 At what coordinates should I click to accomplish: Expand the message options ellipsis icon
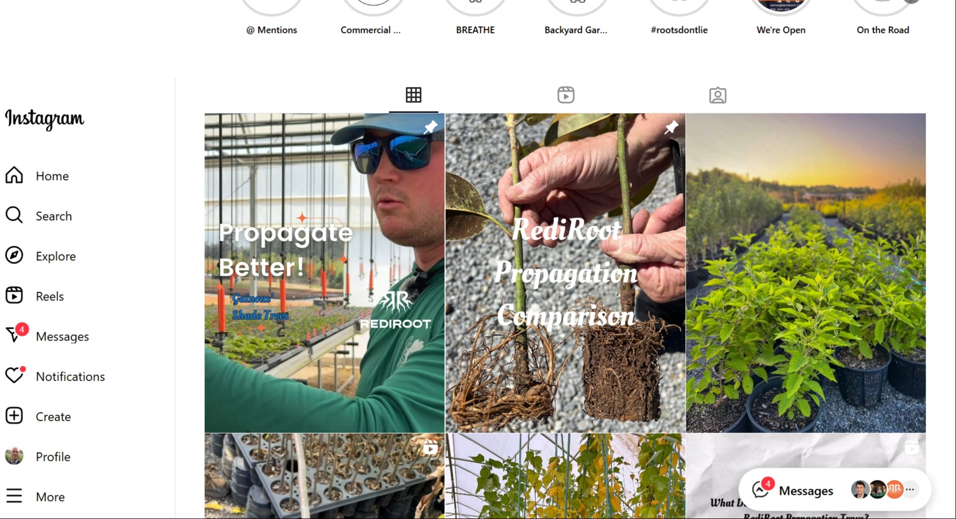pos(910,490)
